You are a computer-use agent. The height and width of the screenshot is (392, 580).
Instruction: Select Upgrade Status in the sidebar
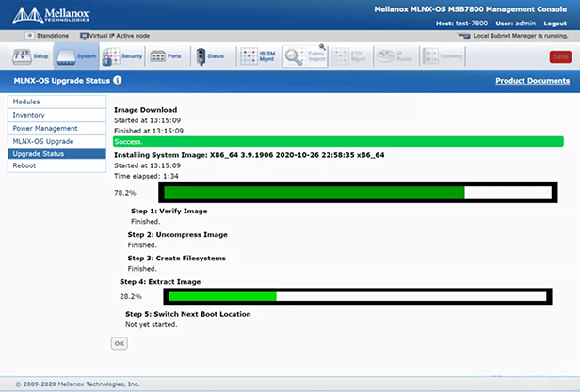click(56, 153)
